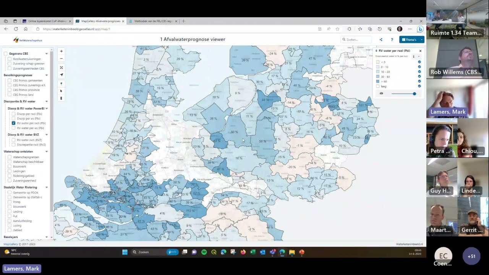This screenshot has width=489, height=275.
Task: Click the Zoeken search field in header
Action: [x=356, y=40]
